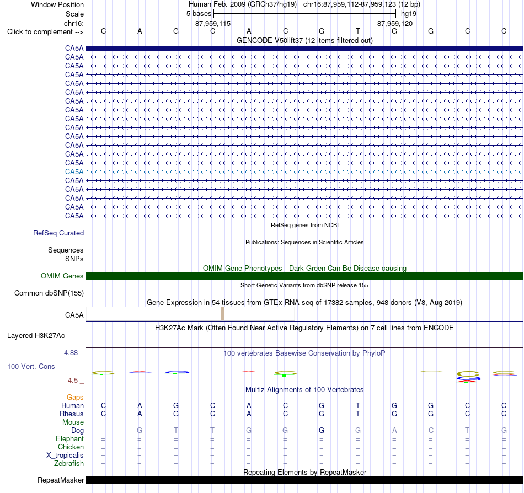Click the dark green OMIM Genes bar
Viewport: 524px width, 493px height.
point(304,276)
